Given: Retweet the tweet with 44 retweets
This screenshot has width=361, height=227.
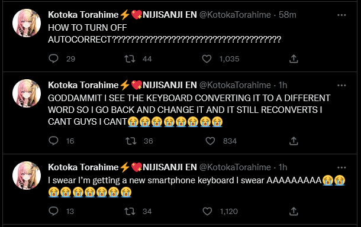Looking at the screenshot, I should pos(130,59).
